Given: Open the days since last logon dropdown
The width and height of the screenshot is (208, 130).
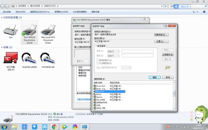Looking at the screenshot, I should (x=126, y=68).
